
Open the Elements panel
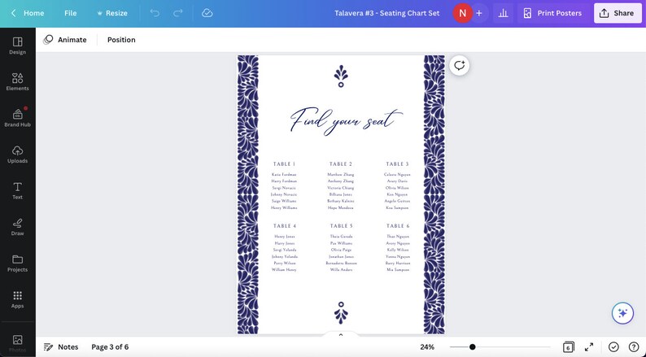17,82
